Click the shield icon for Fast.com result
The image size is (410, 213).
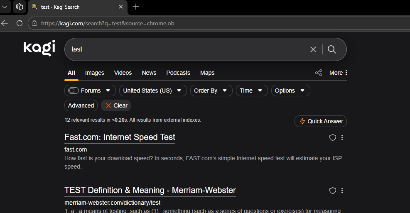tap(333, 137)
